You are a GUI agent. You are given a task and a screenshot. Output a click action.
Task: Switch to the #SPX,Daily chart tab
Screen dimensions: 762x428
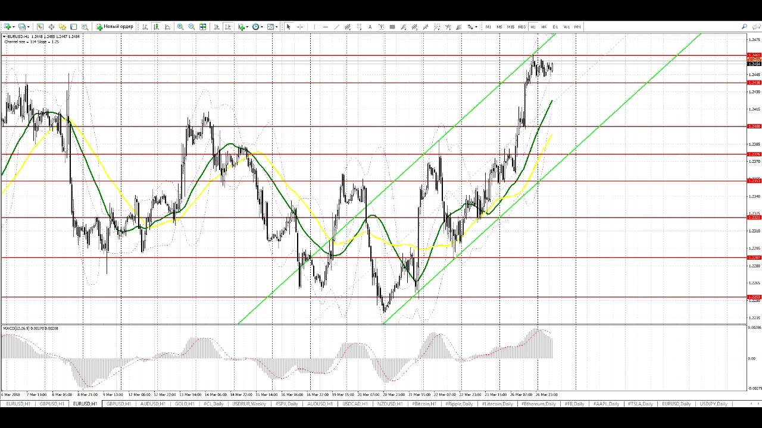286,404
